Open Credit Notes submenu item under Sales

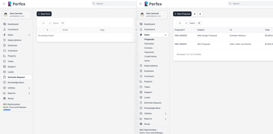coord(150,56)
